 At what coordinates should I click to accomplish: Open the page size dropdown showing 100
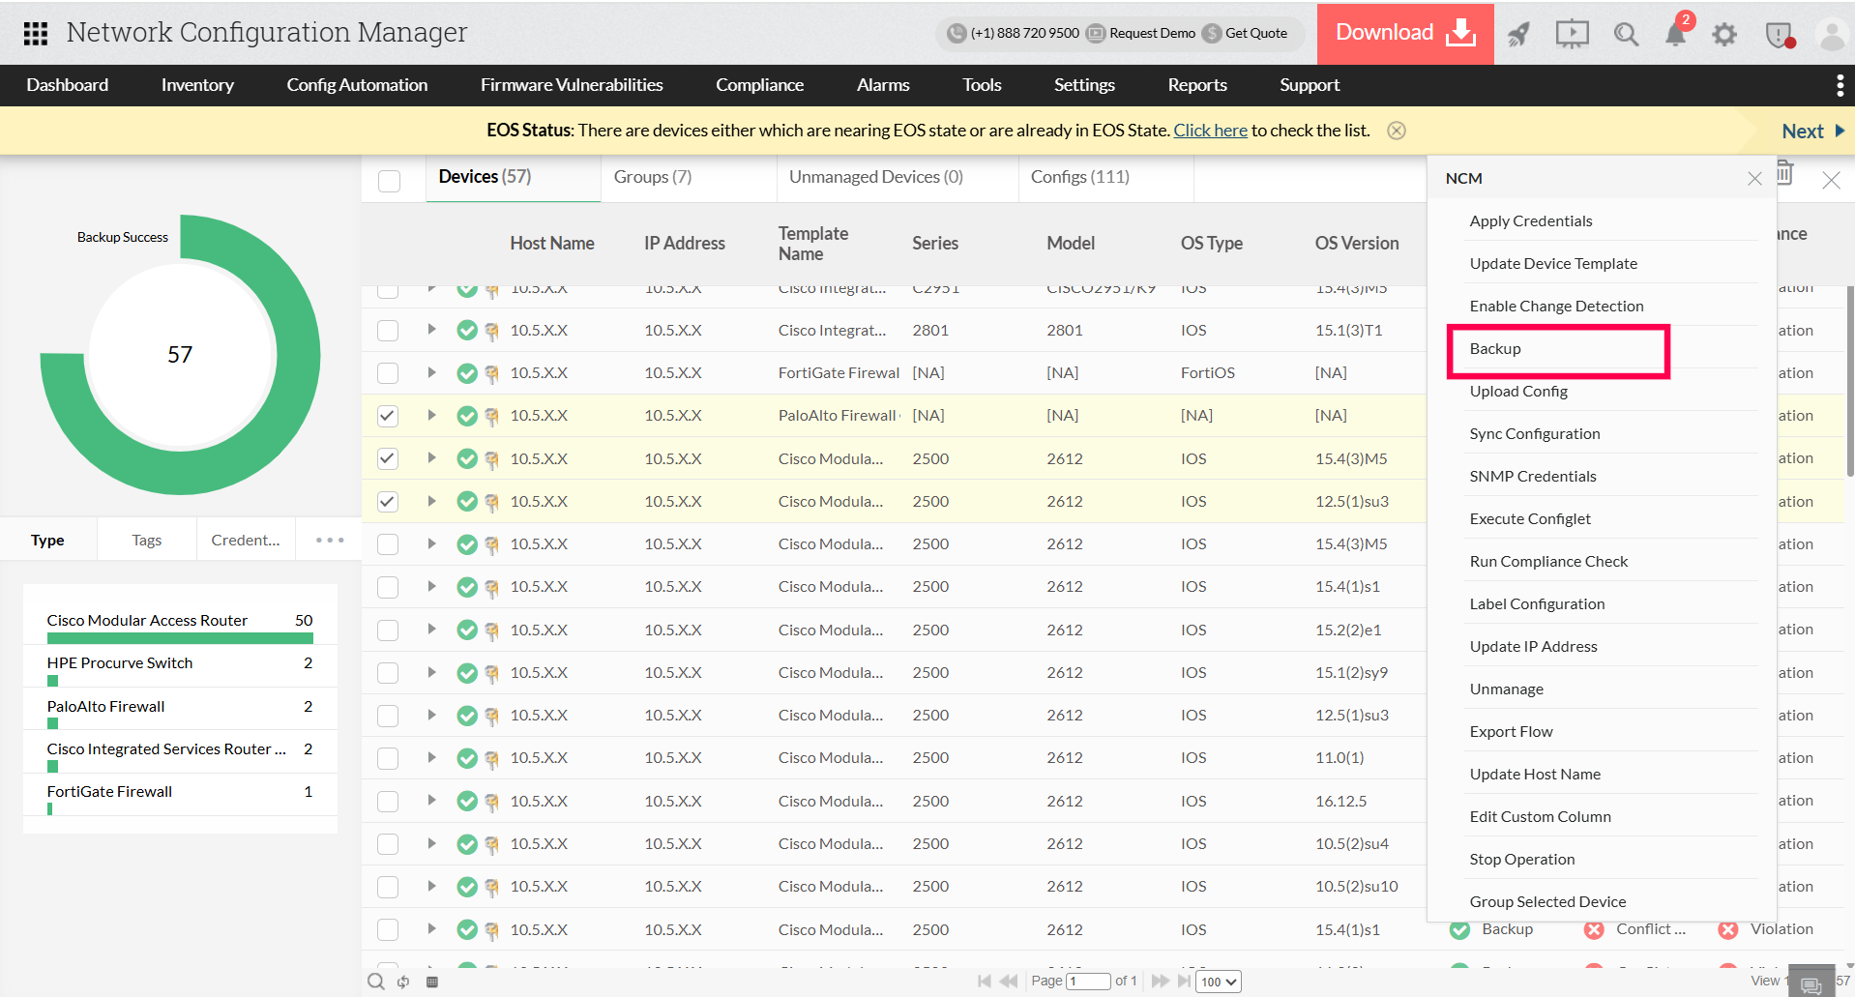(x=1218, y=981)
